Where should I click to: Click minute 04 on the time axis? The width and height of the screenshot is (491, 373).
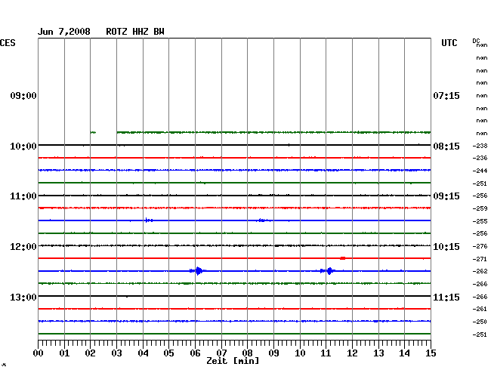click(x=143, y=353)
